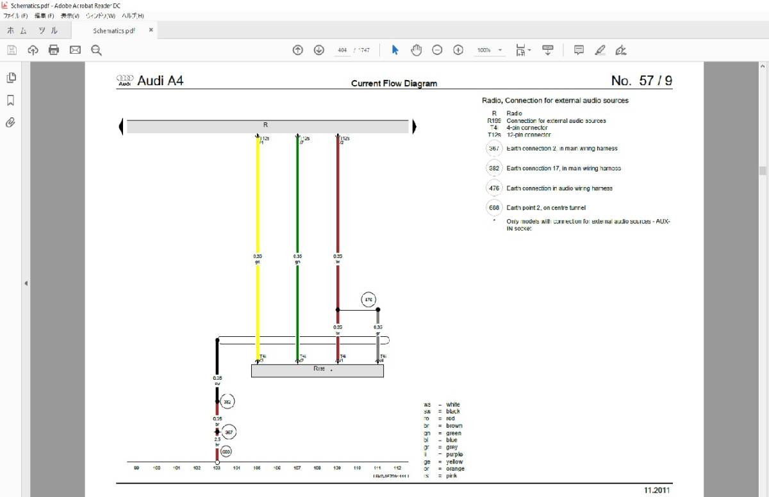Click 'purple' in the color legend

pyautogui.click(x=454, y=454)
